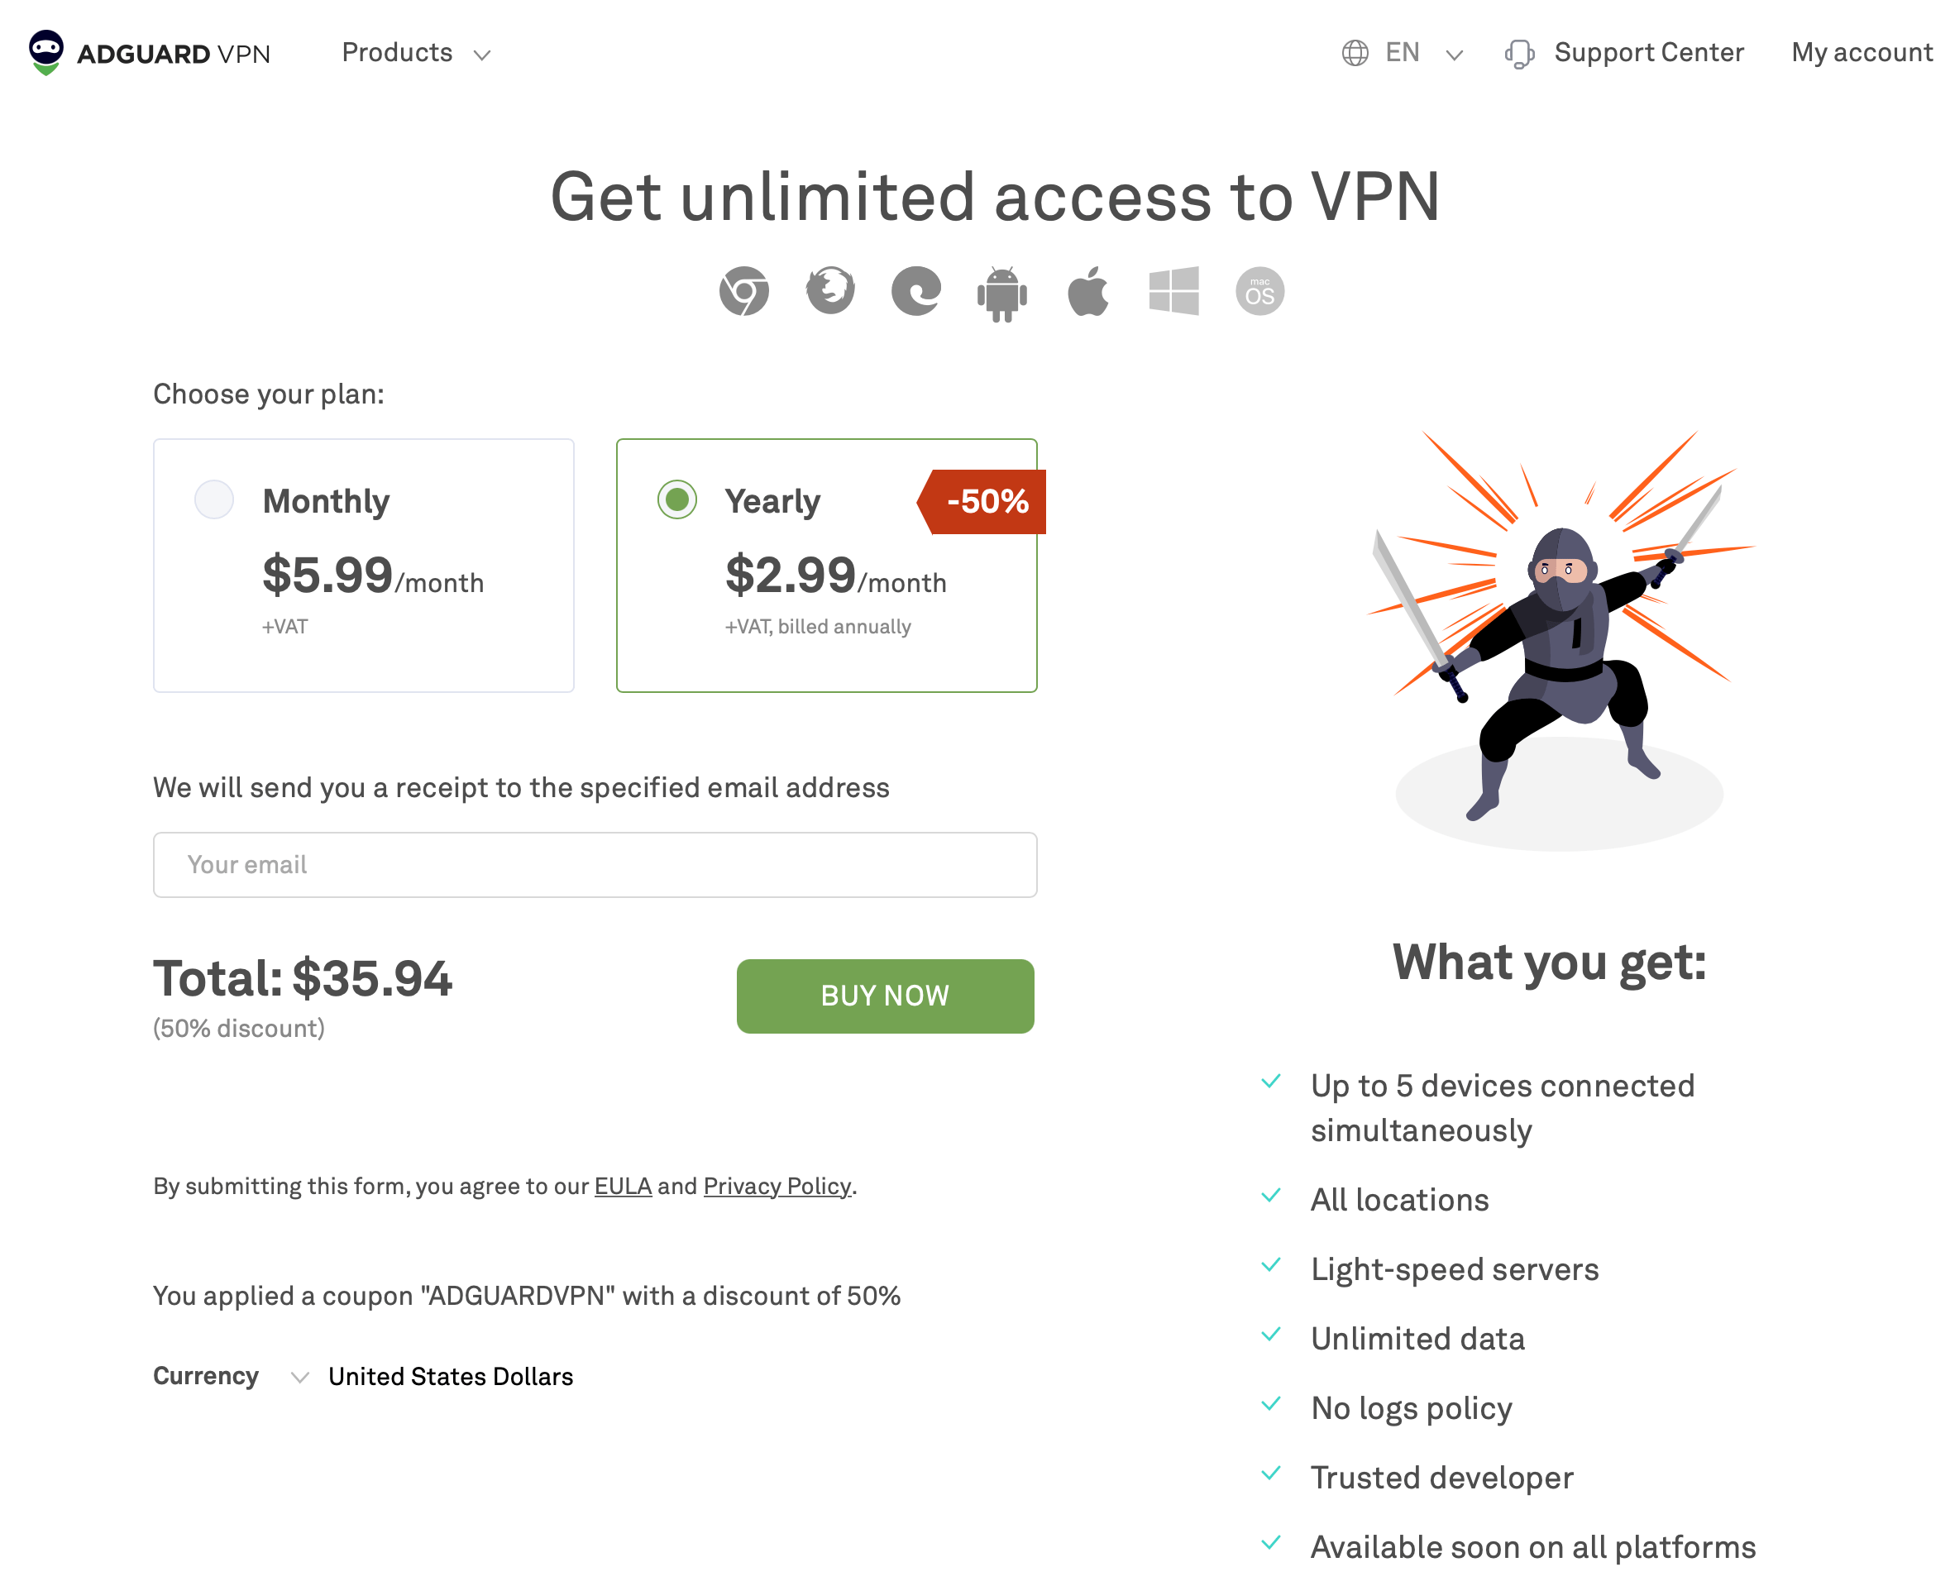
Task: Open the Products dropdown
Action: click(x=416, y=52)
